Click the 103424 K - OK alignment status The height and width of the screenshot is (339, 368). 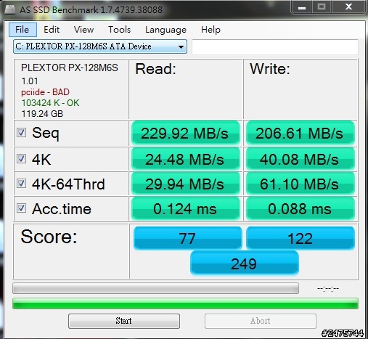tap(50, 103)
